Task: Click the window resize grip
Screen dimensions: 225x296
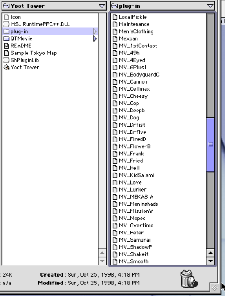Action: pyautogui.click(x=214, y=288)
